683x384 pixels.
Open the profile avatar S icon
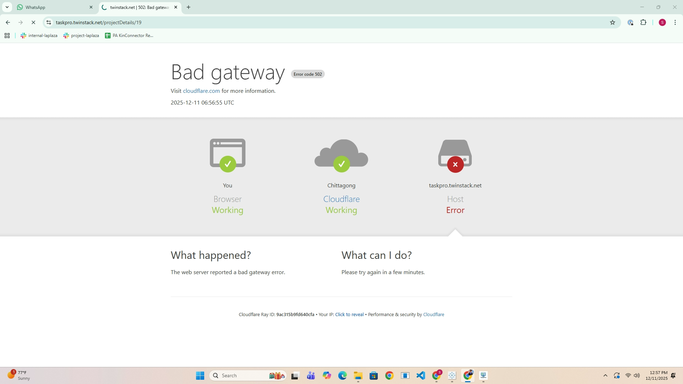tap(662, 22)
